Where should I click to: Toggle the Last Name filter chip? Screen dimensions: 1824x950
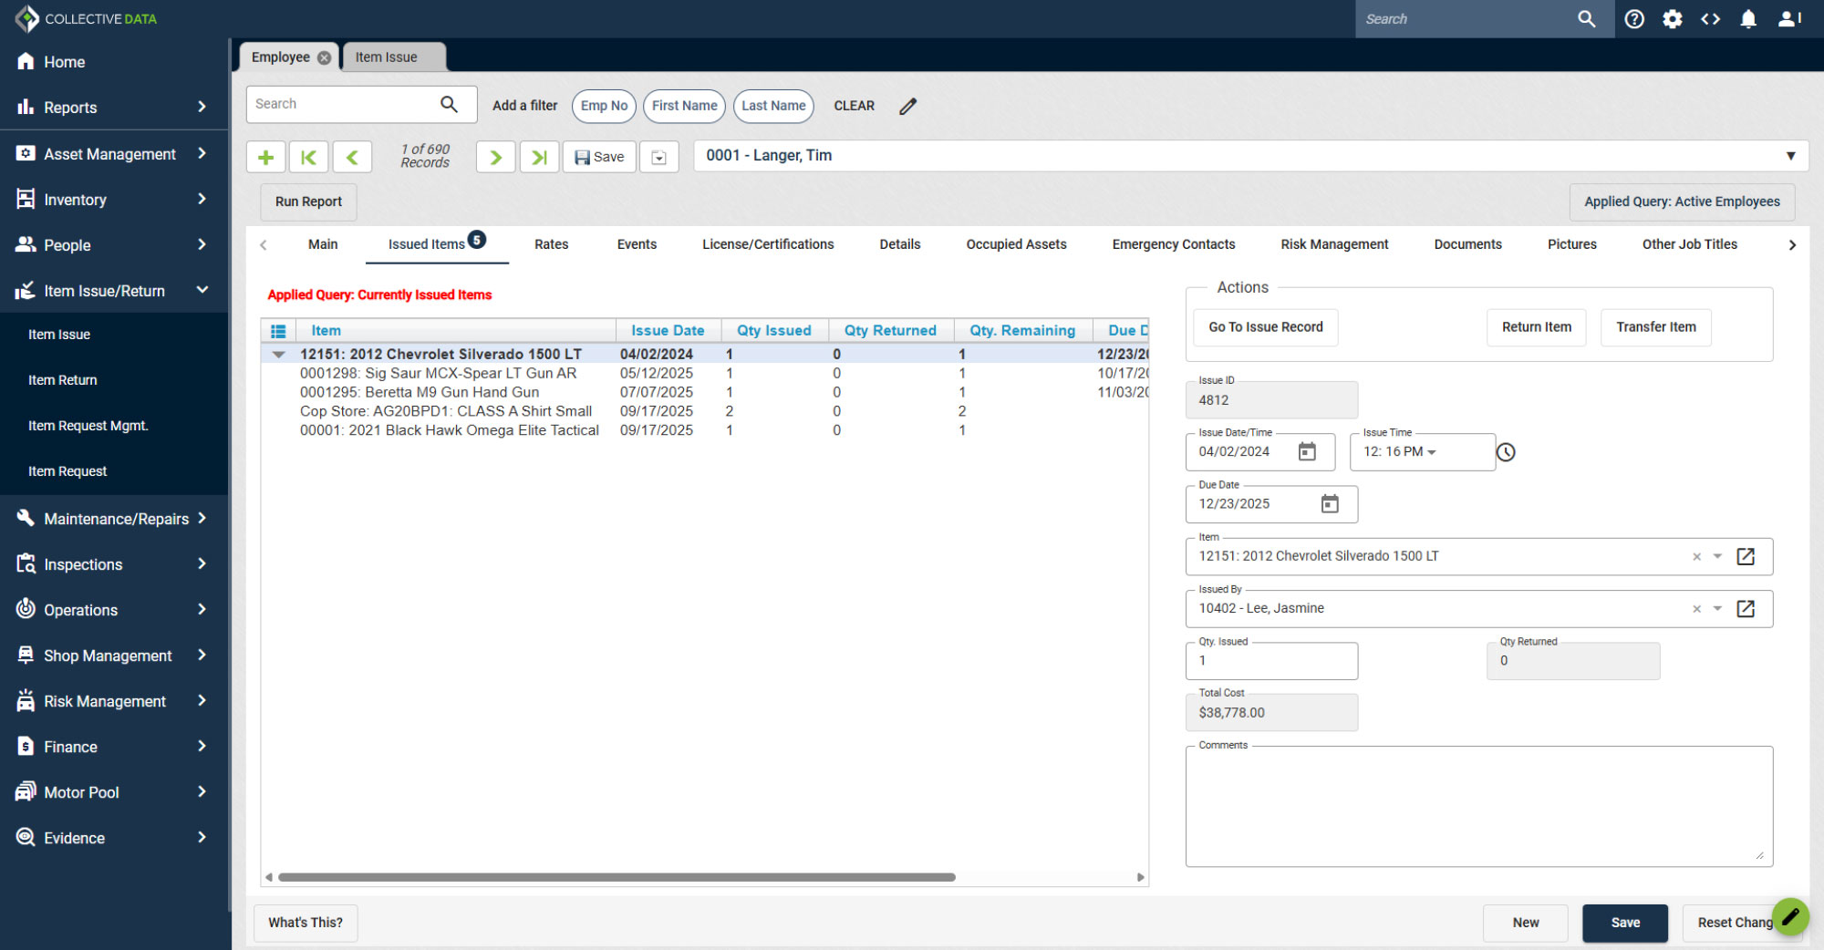[x=773, y=106]
